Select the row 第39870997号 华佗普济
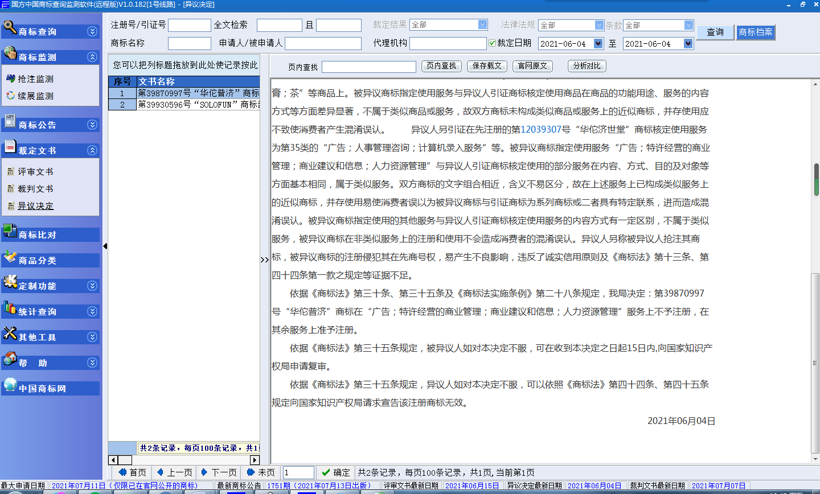 tap(184, 93)
